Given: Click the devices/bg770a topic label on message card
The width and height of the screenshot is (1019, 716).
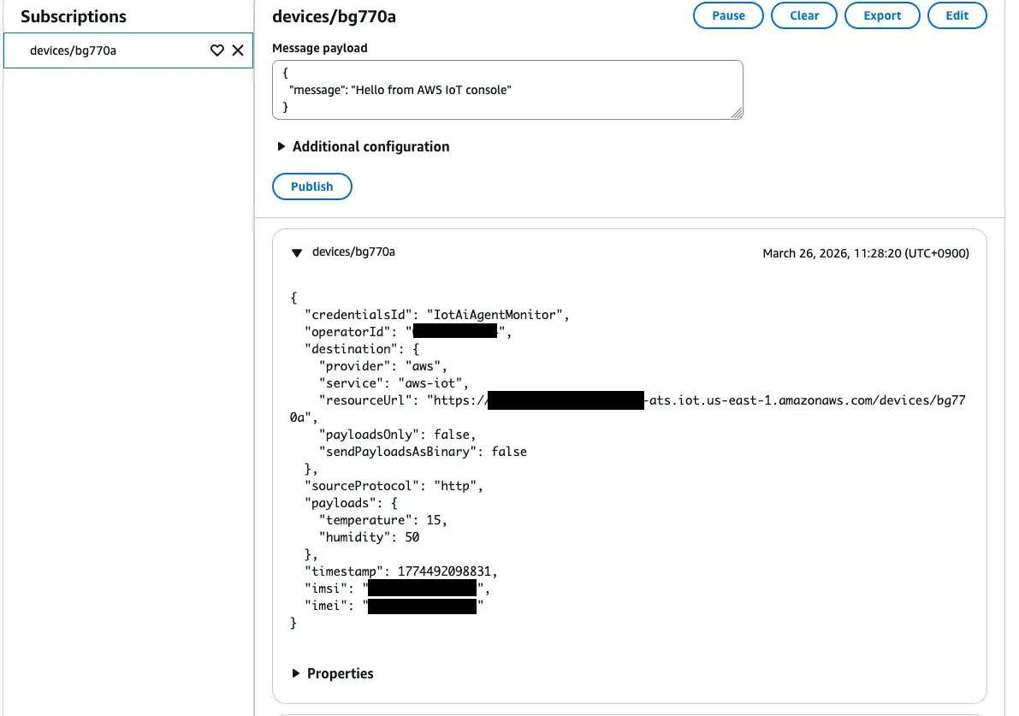Looking at the screenshot, I should 352,251.
